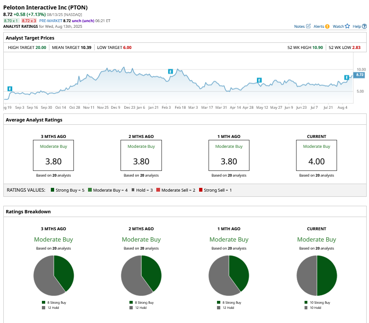
Task: Click the Strong Buy = 5 legend swatch
Action: coord(53,190)
